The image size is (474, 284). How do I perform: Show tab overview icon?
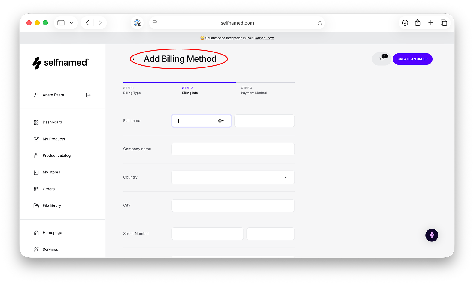[x=444, y=23]
